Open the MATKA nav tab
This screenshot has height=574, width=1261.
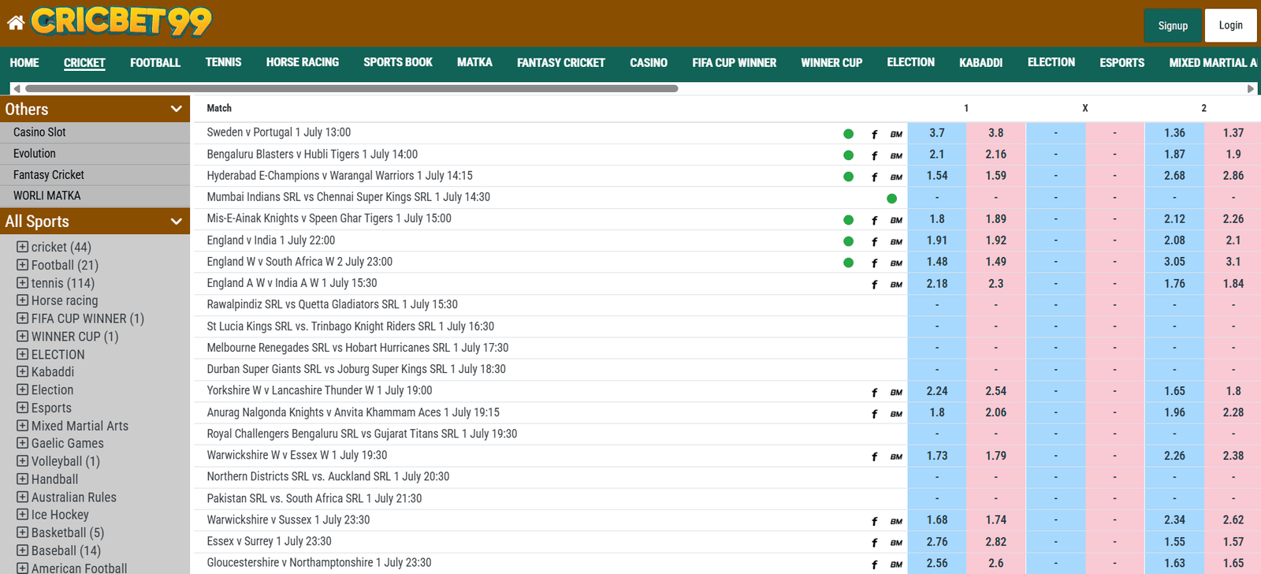pos(474,62)
